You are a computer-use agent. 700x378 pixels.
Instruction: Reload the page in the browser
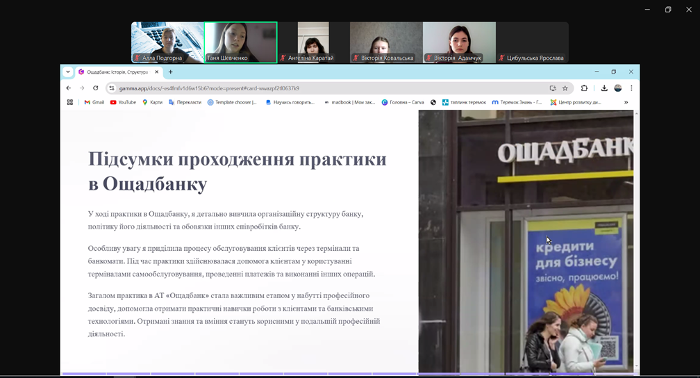click(x=95, y=88)
